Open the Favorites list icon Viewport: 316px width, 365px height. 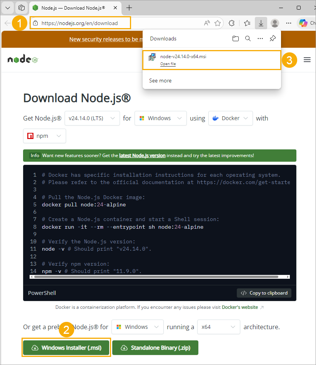pos(247,23)
